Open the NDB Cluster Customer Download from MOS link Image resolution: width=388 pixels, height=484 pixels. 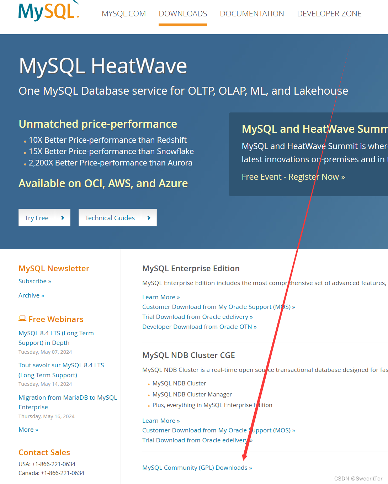tap(219, 430)
